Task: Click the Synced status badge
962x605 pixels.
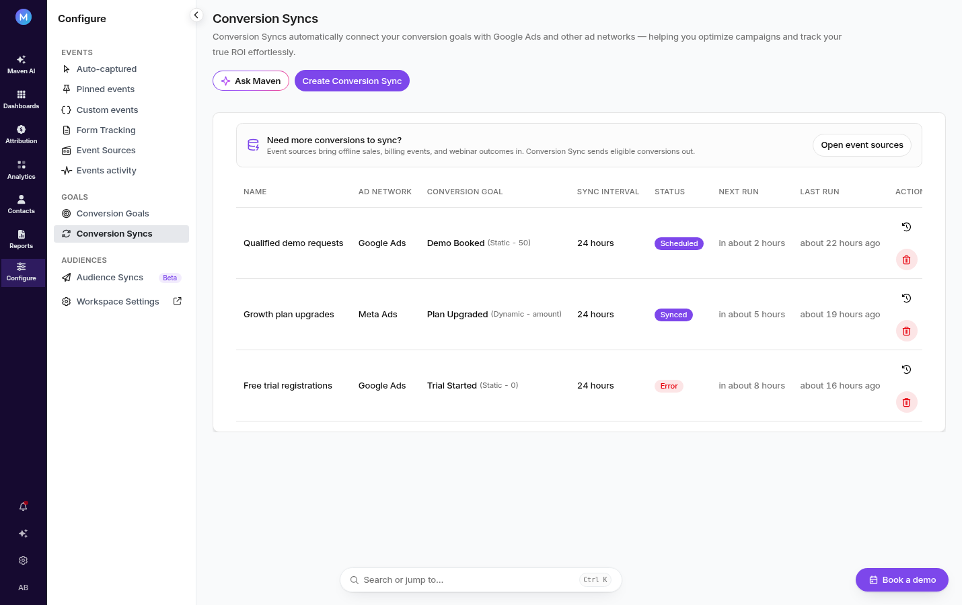Action: [673, 315]
